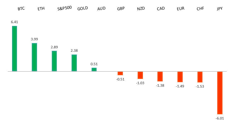This screenshot has height=126, width=232.
Task: Select the GOLD bar
Action: pos(74,63)
